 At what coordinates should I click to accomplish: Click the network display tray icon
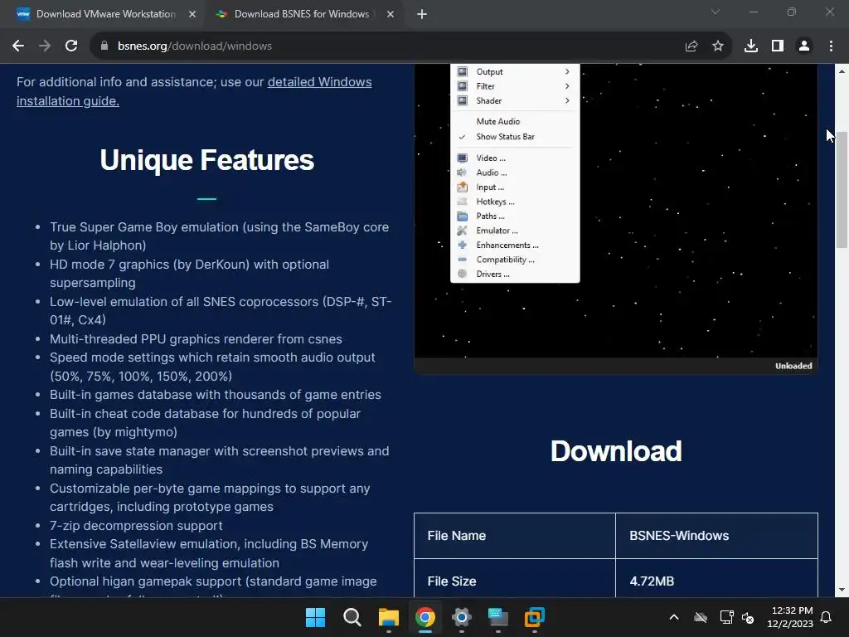coord(726,617)
